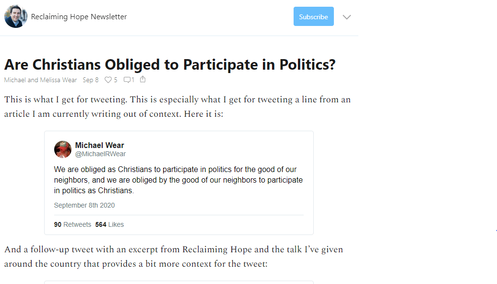The width and height of the screenshot is (497, 284).
Task: Click the share icon under the headline
Action: click(142, 79)
